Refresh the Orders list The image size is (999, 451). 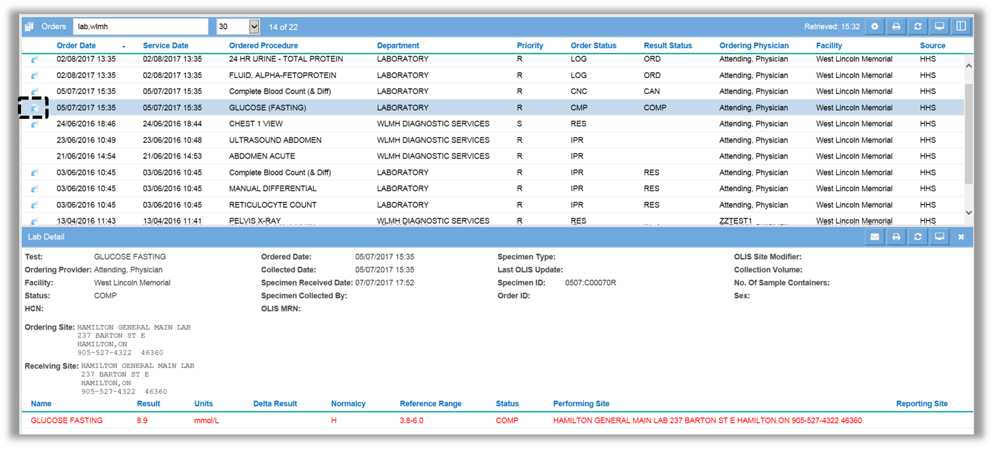point(918,27)
